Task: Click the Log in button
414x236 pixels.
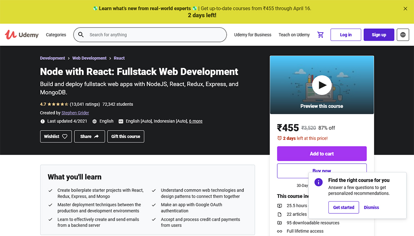Action: [x=345, y=35]
